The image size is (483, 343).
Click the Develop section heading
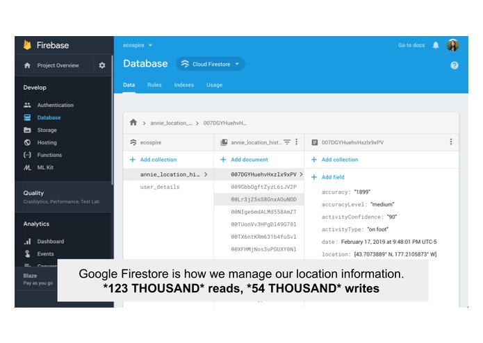[35, 87]
